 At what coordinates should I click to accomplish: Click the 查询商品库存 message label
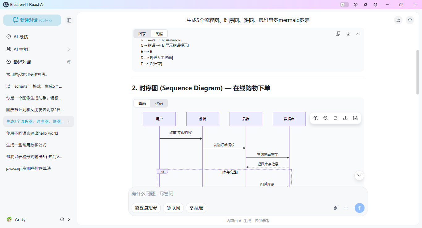point(267,154)
